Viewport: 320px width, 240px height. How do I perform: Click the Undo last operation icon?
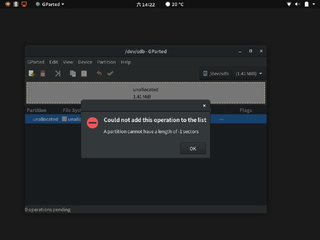[x=99, y=73]
